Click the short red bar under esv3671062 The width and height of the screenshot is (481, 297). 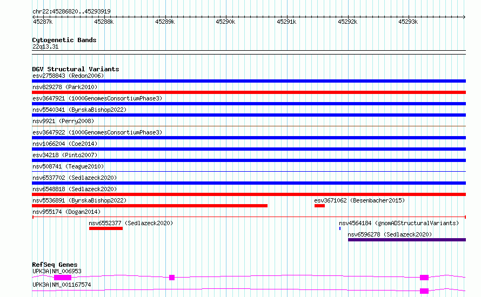(x=319, y=206)
